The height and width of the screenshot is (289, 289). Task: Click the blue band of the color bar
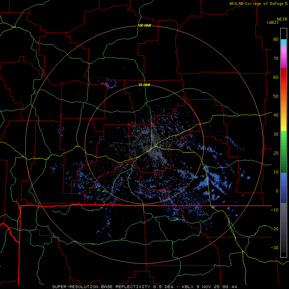(284, 188)
